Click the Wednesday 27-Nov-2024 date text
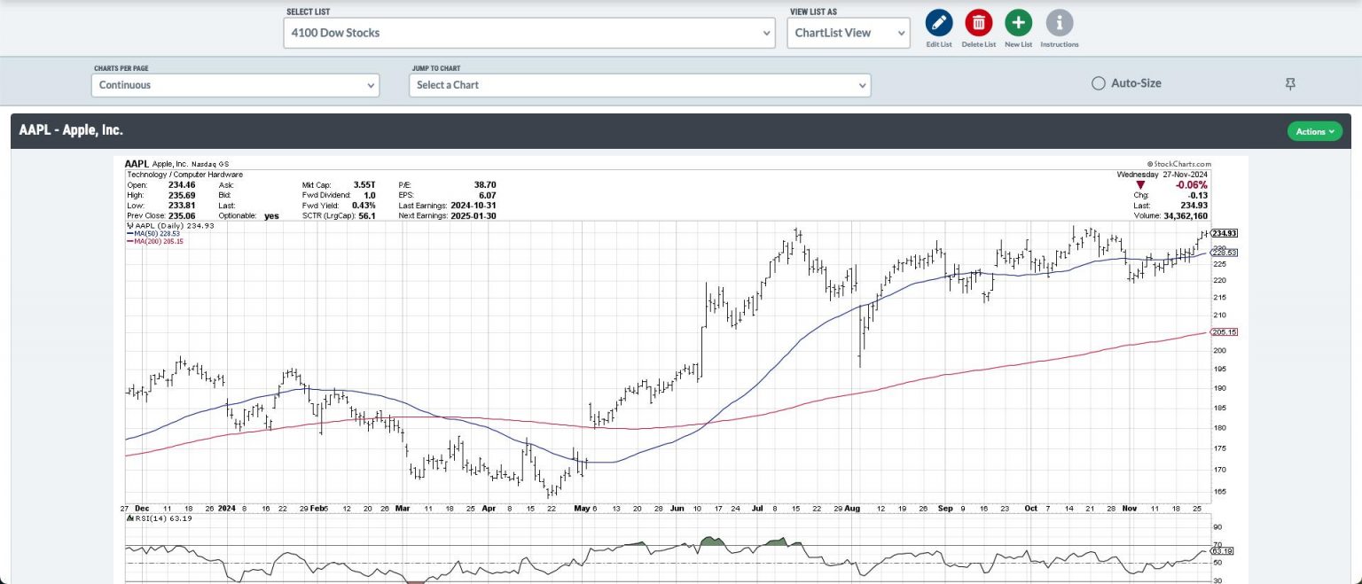 pos(1164,175)
